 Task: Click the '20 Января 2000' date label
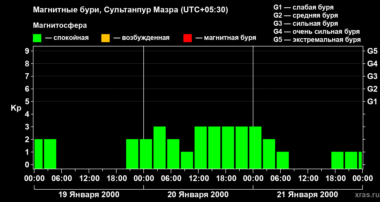tap(198, 195)
